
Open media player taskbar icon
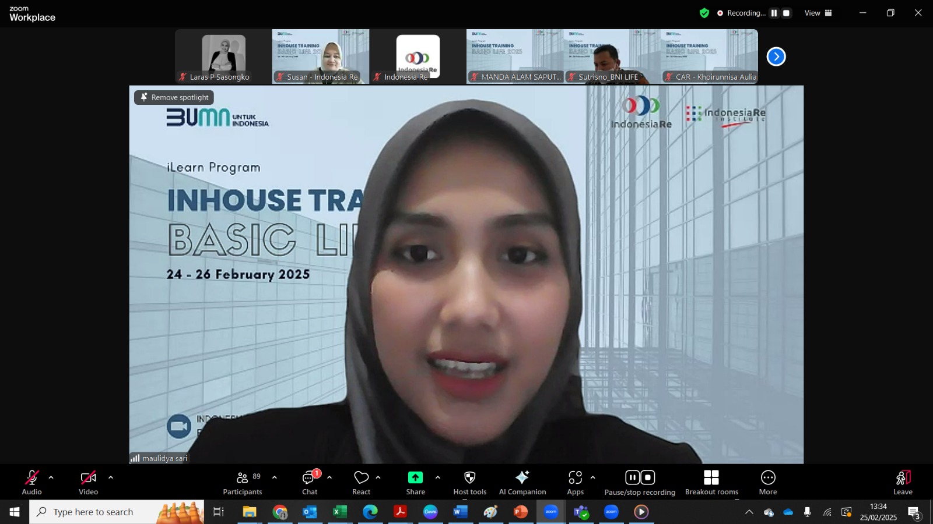pos(641,512)
